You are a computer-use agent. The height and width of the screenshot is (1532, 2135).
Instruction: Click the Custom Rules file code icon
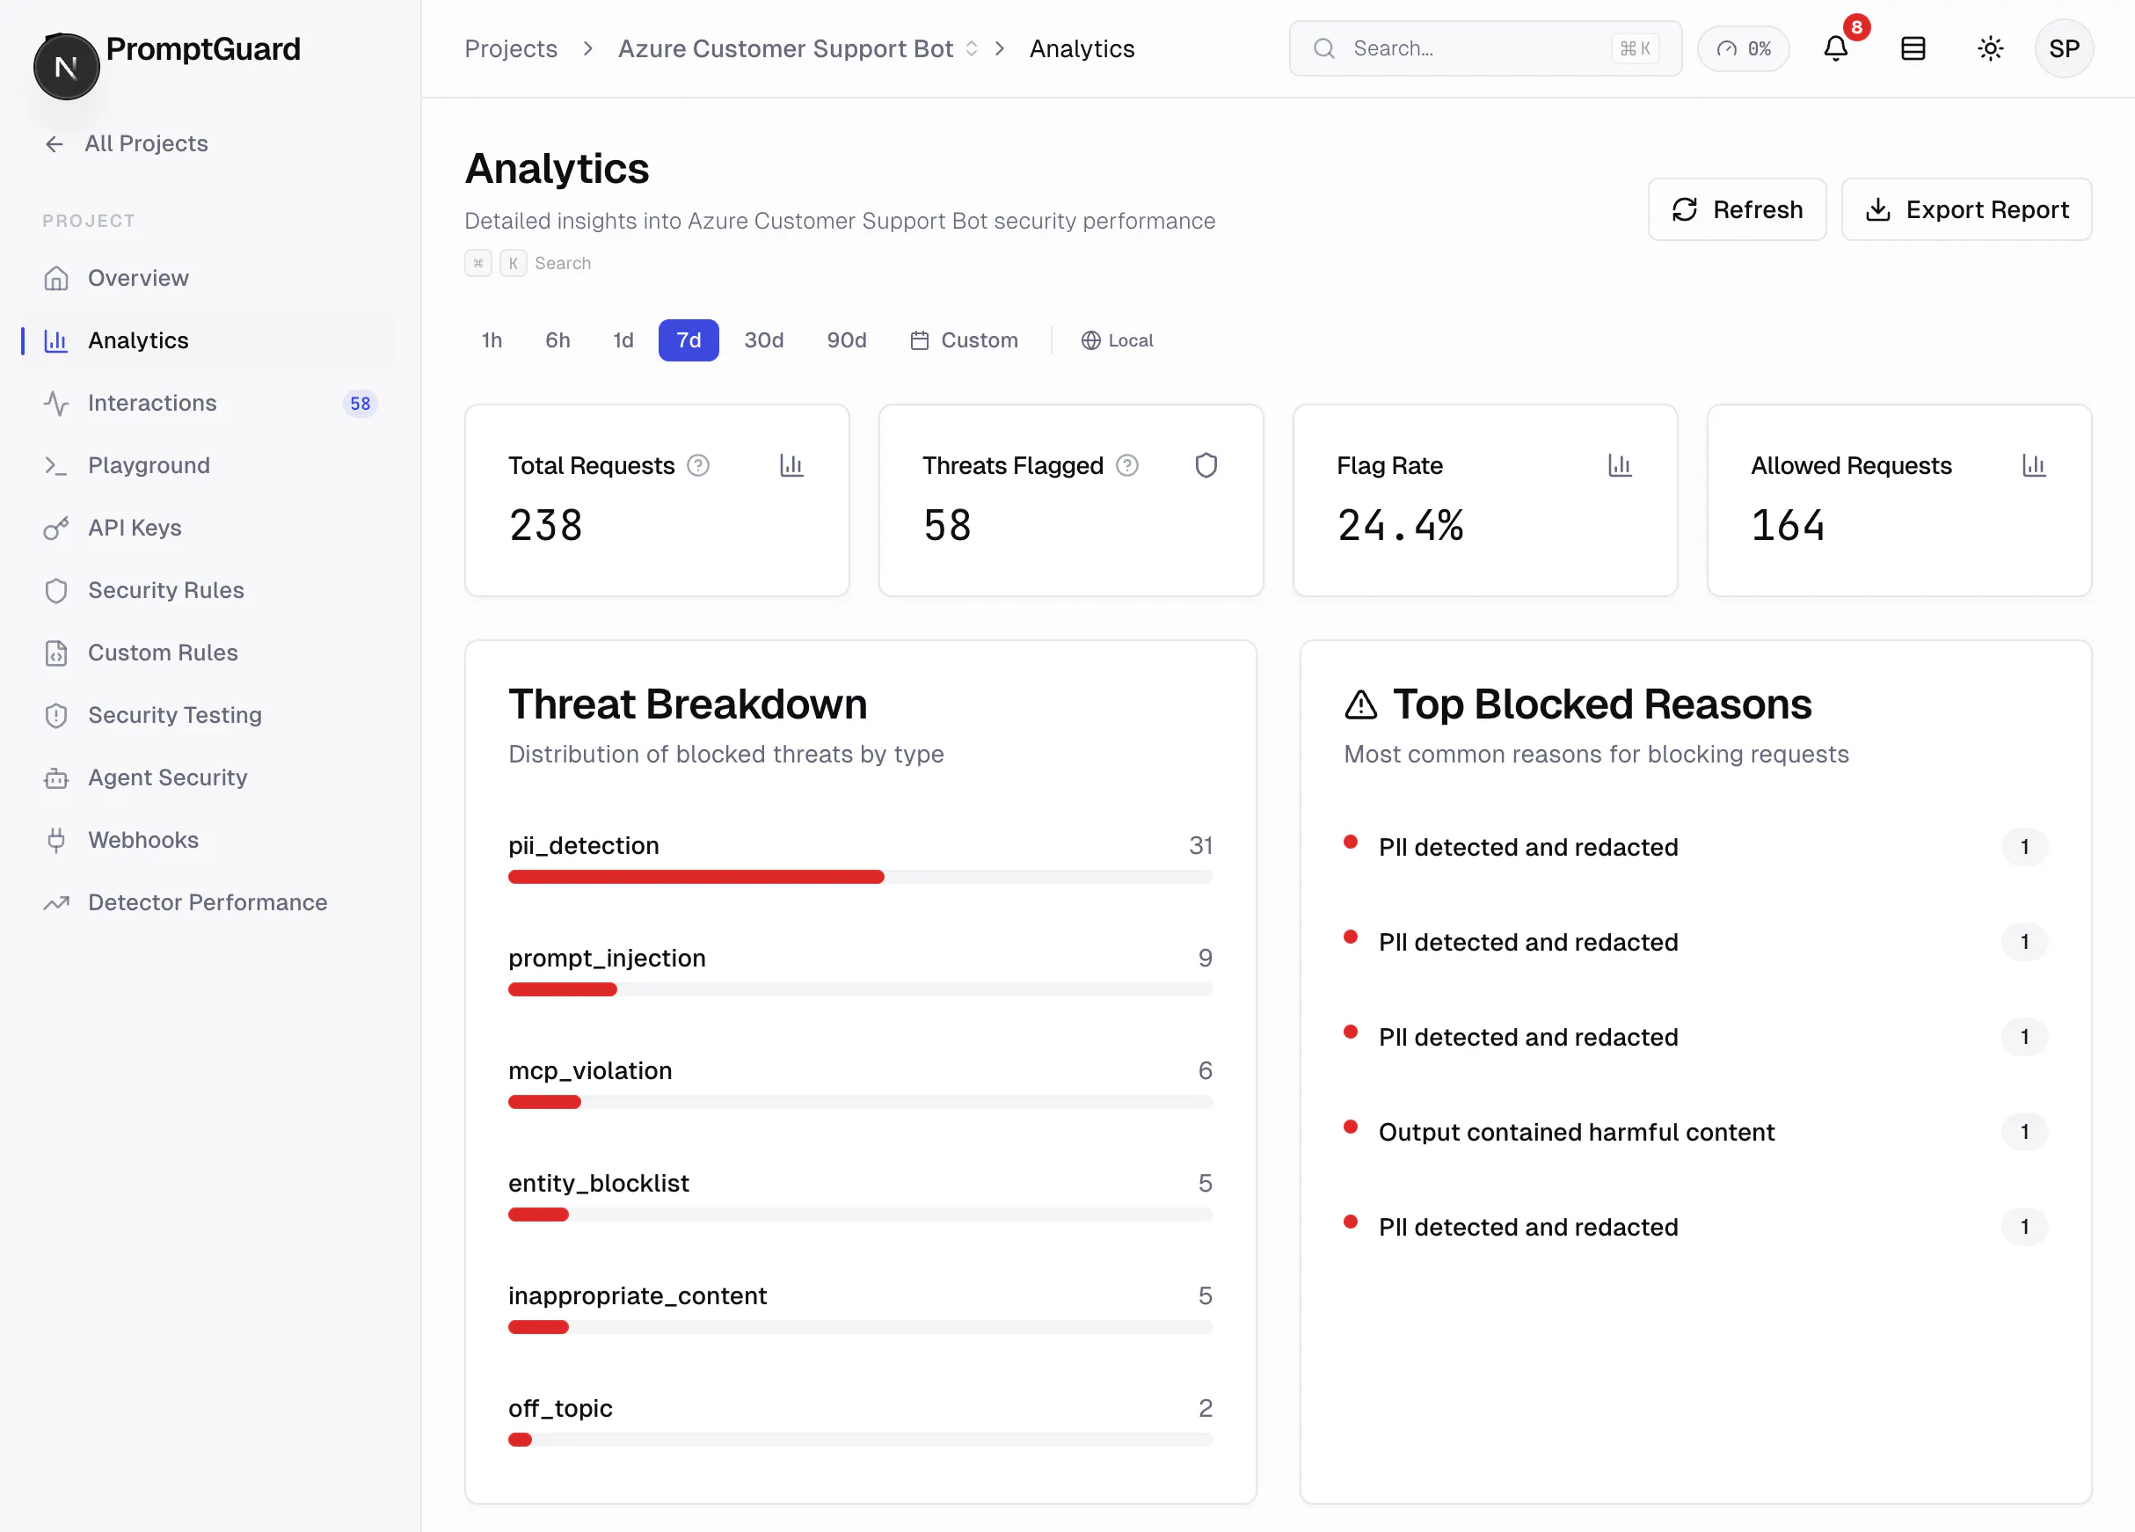coord(56,653)
